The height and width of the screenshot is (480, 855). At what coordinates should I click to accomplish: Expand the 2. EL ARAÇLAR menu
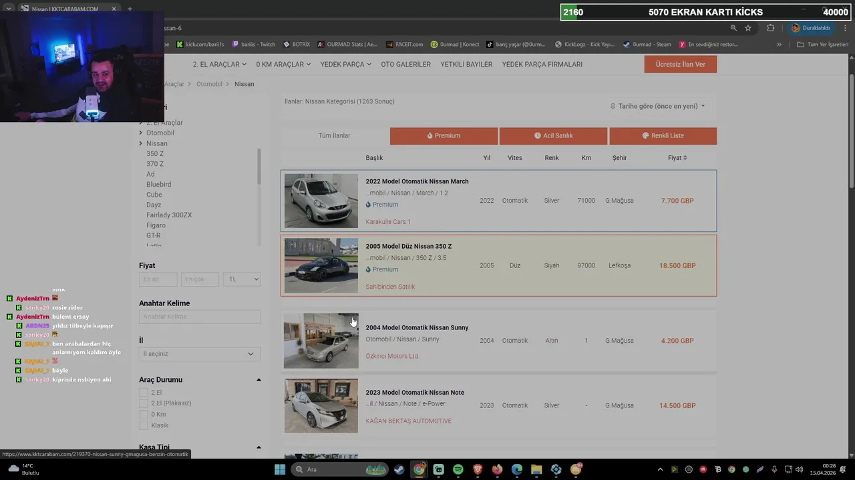coord(220,64)
